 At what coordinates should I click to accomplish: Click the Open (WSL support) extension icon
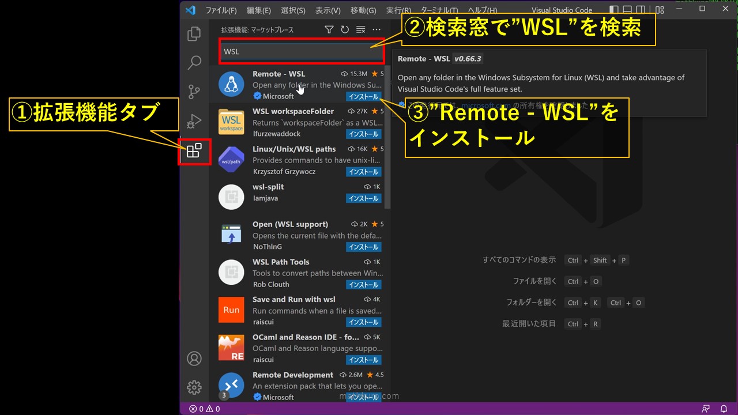(x=231, y=235)
